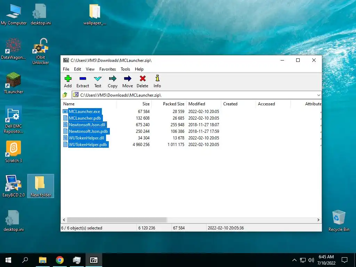Open the volume control in system tray
356x267 pixels.
[x=311, y=260]
